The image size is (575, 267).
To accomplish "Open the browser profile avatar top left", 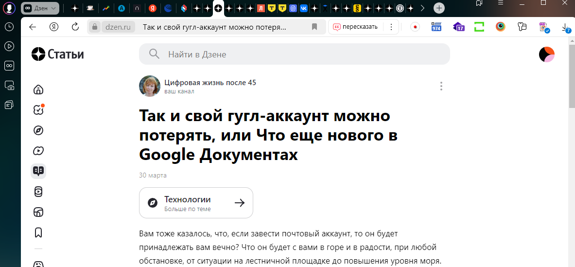I will 9,8.
